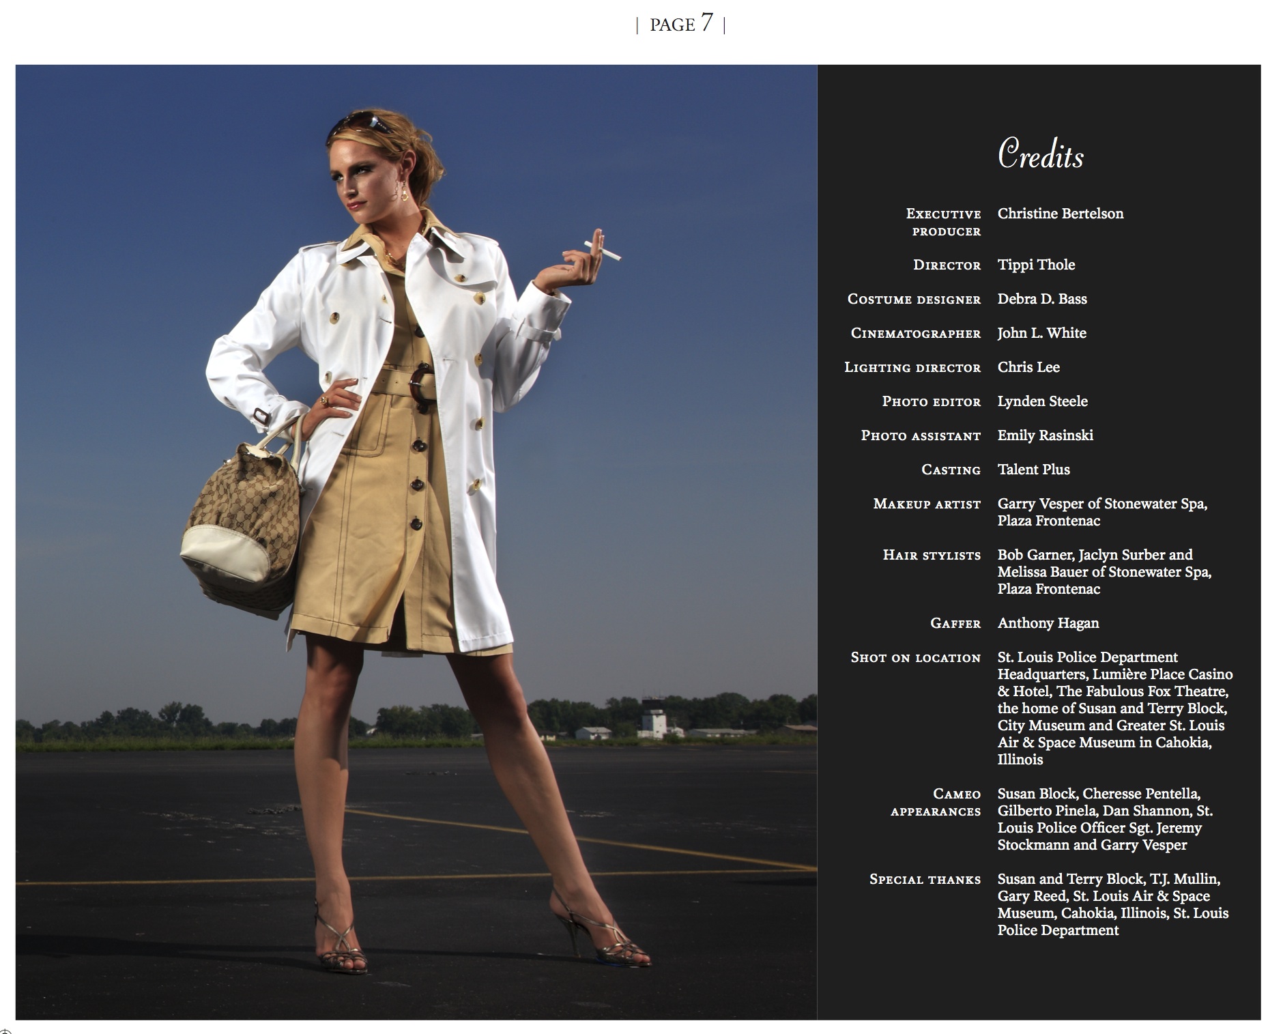This screenshot has height=1034, width=1283.
Task: Click the Costume Designer label
Action: click(913, 300)
